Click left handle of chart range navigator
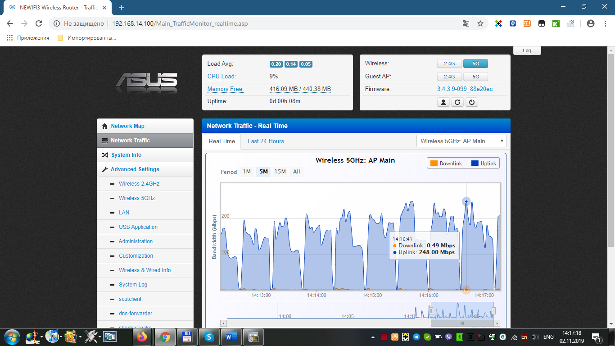The width and height of the screenshot is (615, 346). click(x=431, y=311)
